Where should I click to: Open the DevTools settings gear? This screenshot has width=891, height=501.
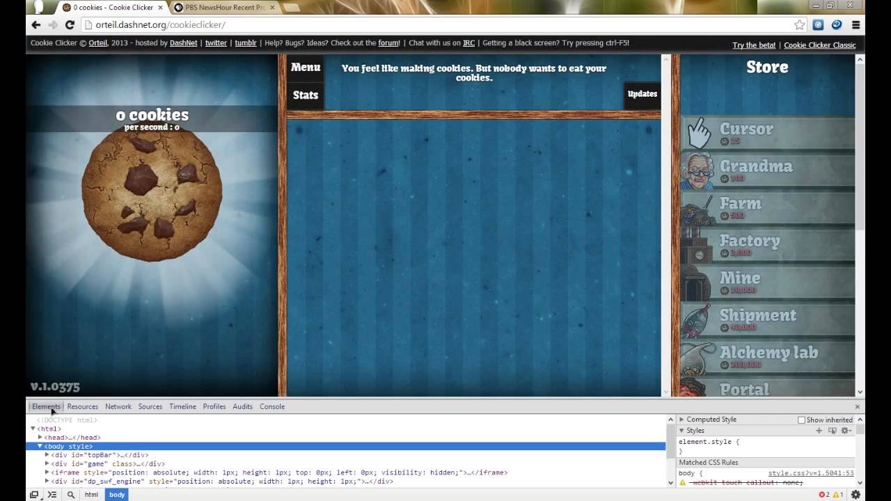856,495
